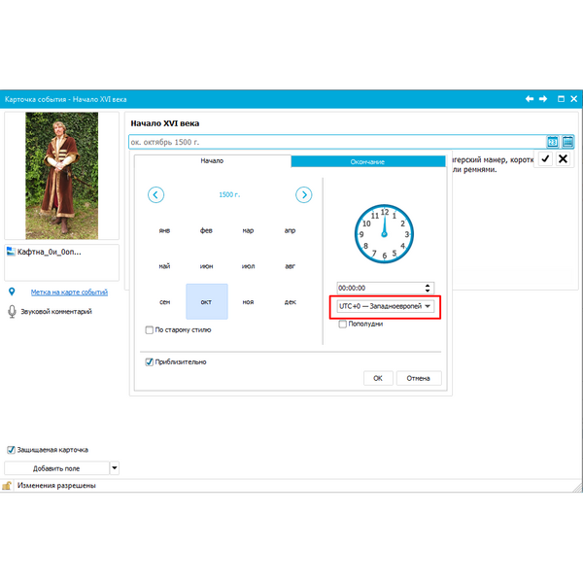The image size is (583, 583).
Task: Go to next year in calendar
Action: (x=304, y=195)
